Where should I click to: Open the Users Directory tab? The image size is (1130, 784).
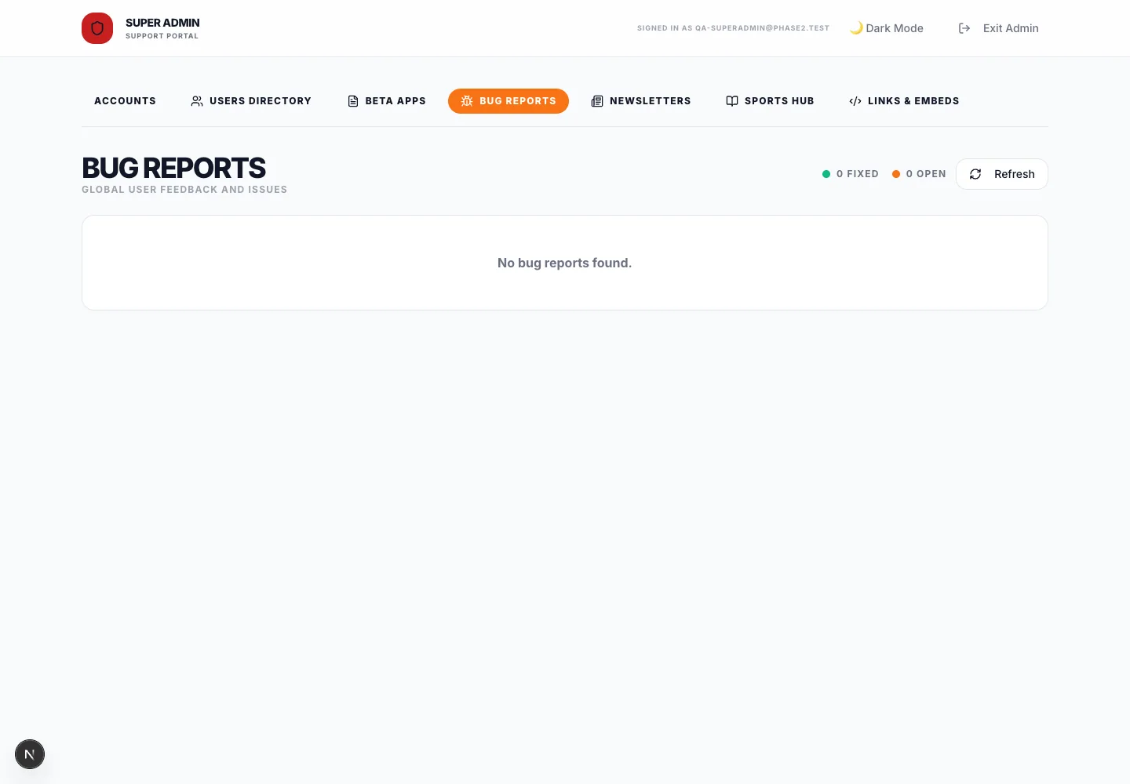pyautogui.click(x=251, y=101)
